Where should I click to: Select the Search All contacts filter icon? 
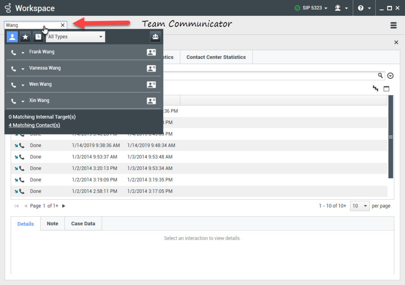click(x=12, y=36)
